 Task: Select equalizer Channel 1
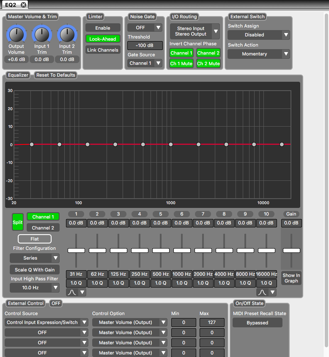coord(43,217)
